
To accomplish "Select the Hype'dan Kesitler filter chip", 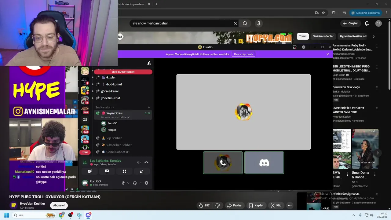I will click(353, 36).
